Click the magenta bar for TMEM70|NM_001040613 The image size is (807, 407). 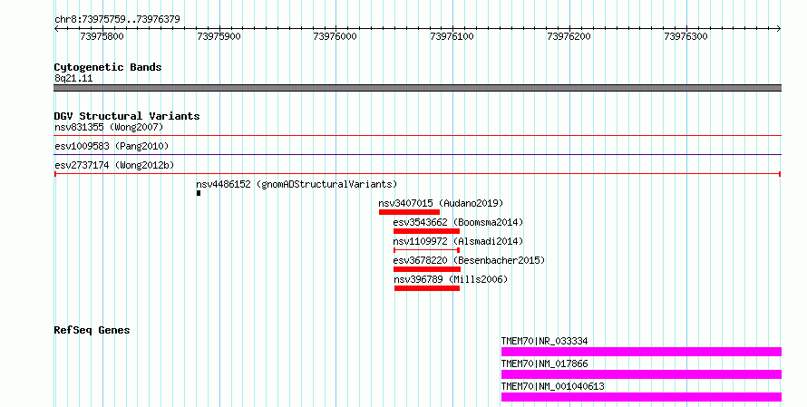coord(641,397)
